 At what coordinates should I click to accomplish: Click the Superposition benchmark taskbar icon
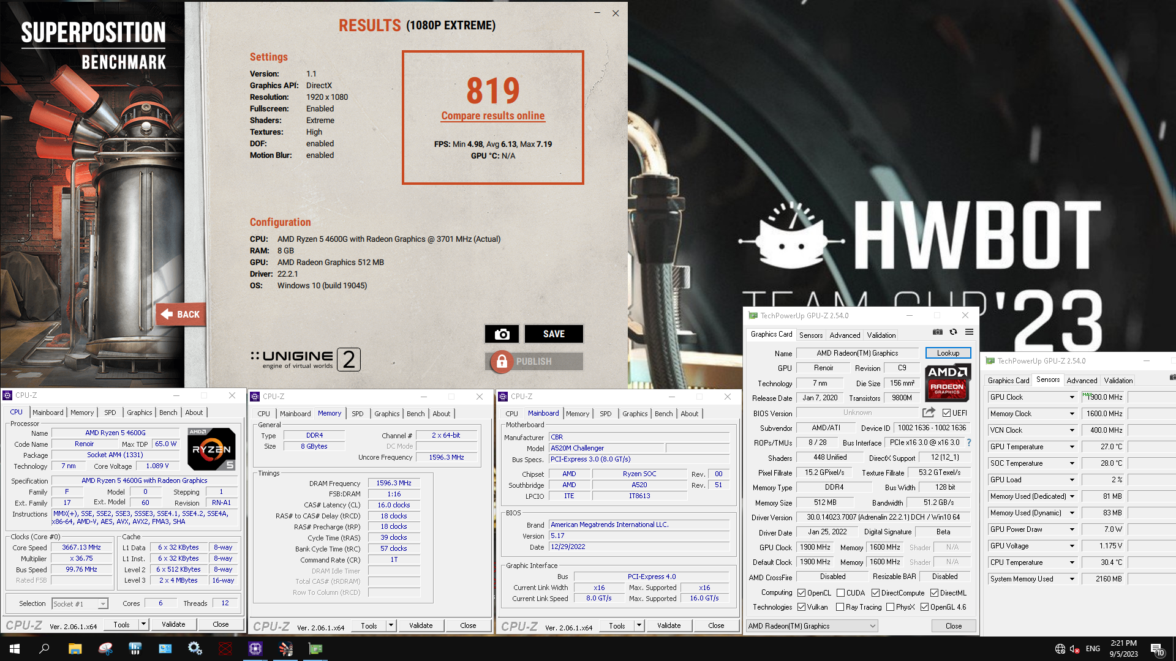tap(285, 649)
